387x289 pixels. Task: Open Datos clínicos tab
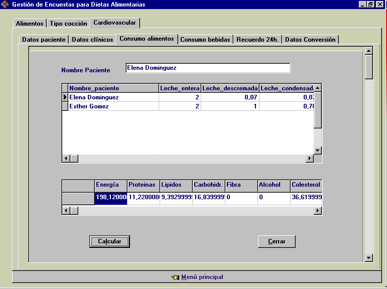point(92,40)
